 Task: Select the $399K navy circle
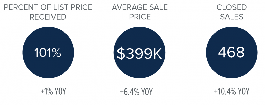point(139,52)
